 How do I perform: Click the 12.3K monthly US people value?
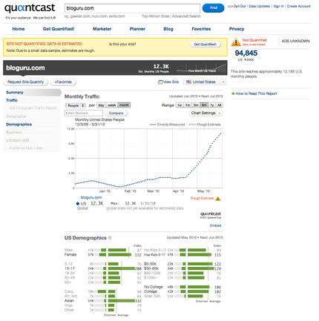point(161,66)
